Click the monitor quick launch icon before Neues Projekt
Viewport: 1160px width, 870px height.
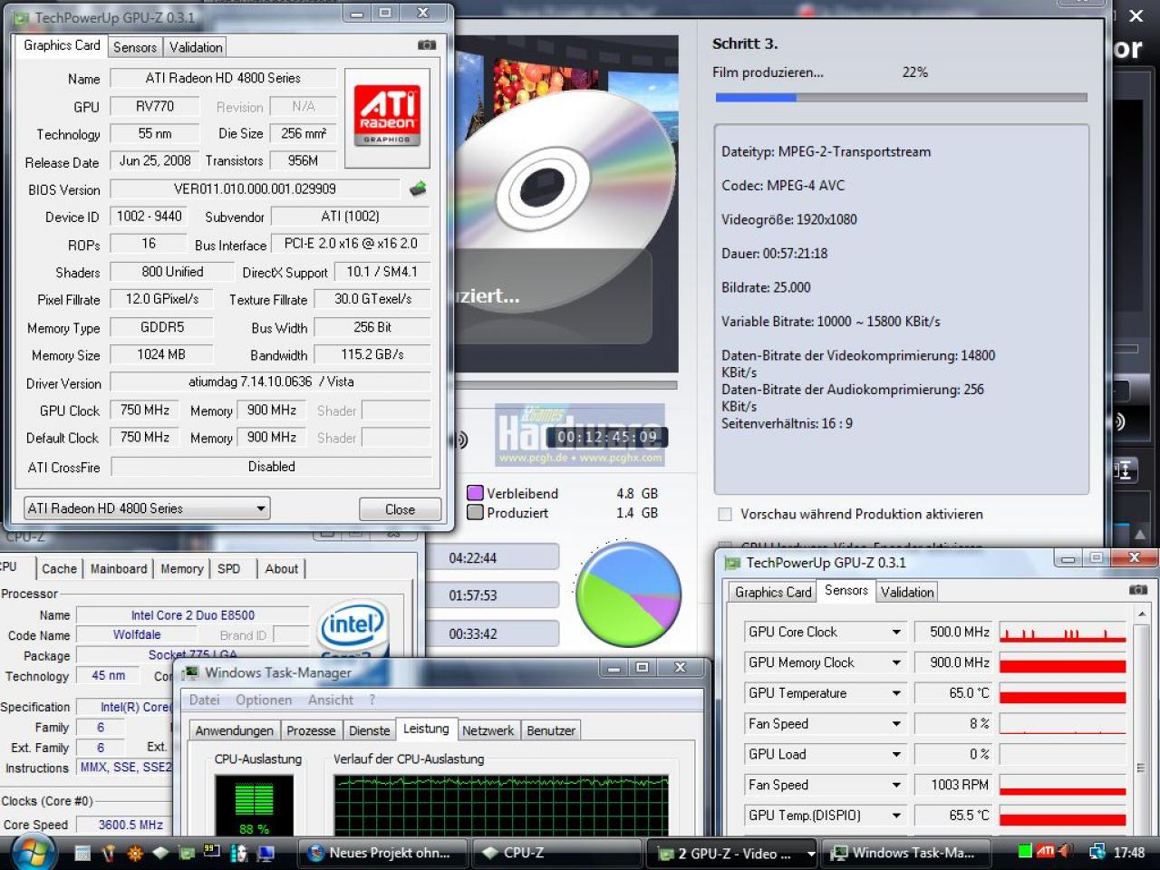coord(266,853)
